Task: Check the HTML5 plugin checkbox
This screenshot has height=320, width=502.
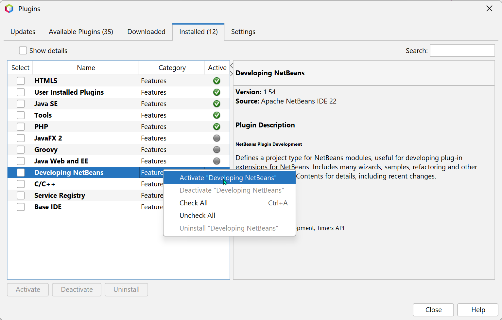Action: (x=21, y=81)
